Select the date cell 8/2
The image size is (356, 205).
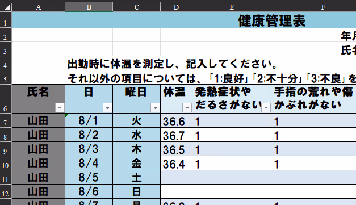click(89, 135)
